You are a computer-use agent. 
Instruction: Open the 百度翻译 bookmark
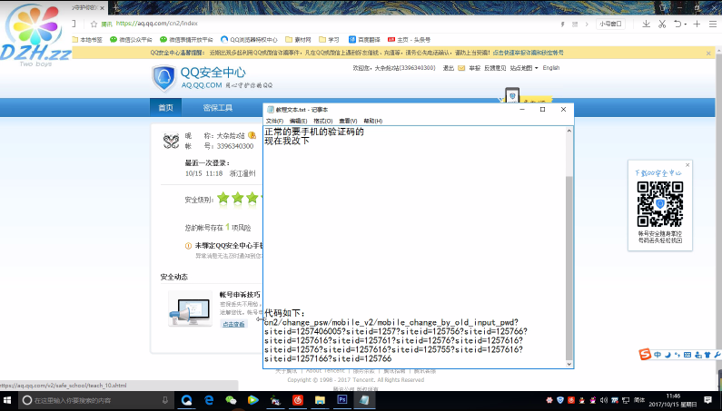coord(364,40)
